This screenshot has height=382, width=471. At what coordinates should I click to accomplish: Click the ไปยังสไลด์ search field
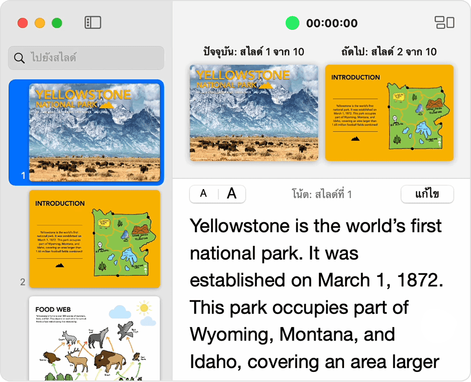pyautogui.click(x=92, y=58)
